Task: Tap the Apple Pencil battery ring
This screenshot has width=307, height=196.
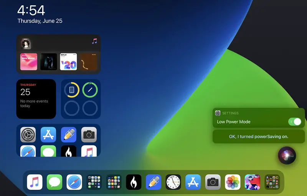Action: [90, 90]
